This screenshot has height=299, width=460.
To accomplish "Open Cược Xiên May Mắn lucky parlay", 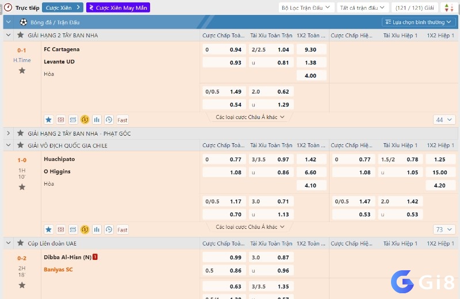I will tap(118, 7).
